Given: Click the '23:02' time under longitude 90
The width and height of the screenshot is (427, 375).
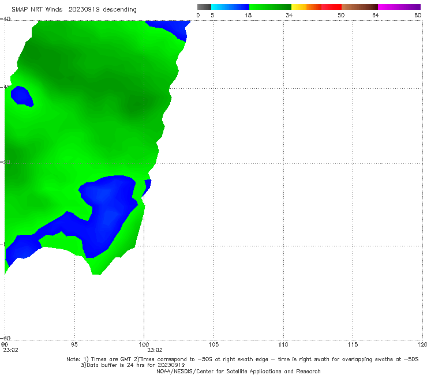Looking at the screenshot, I should [10, 350].
